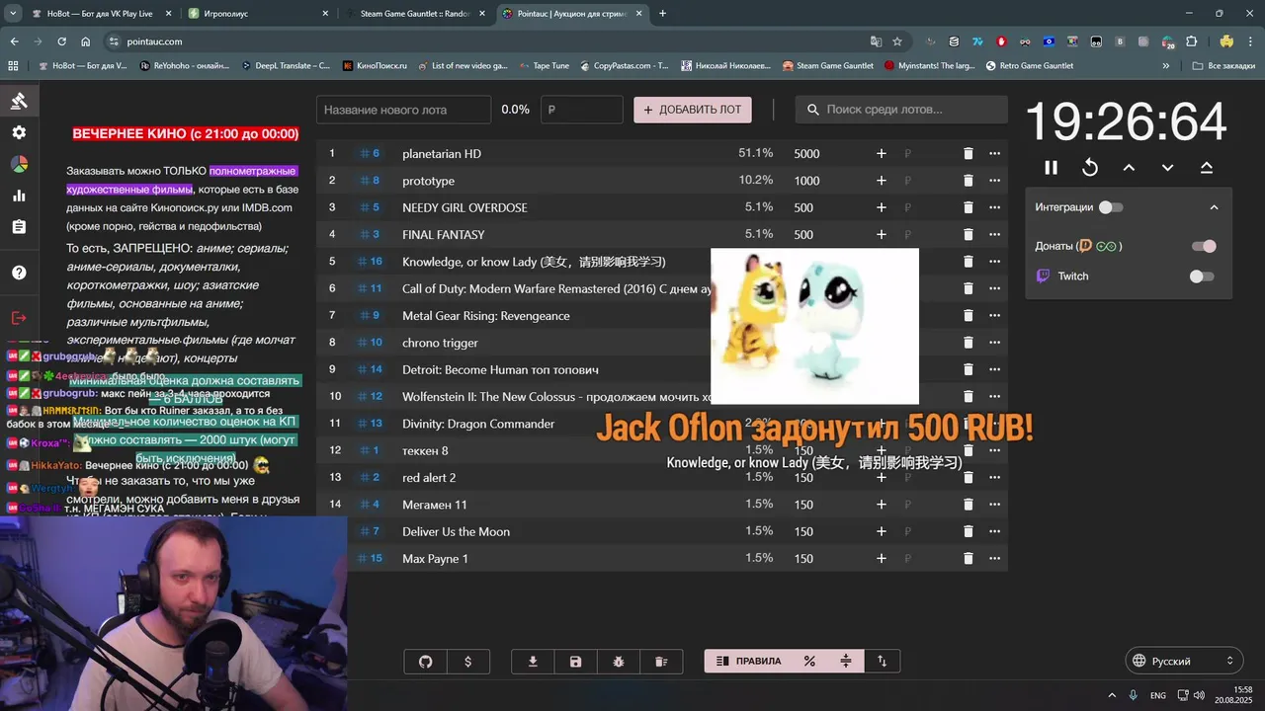Open the clipboard history icon in sidebar
Viewport: 1265px width, 711px height.
coord(19,227)
